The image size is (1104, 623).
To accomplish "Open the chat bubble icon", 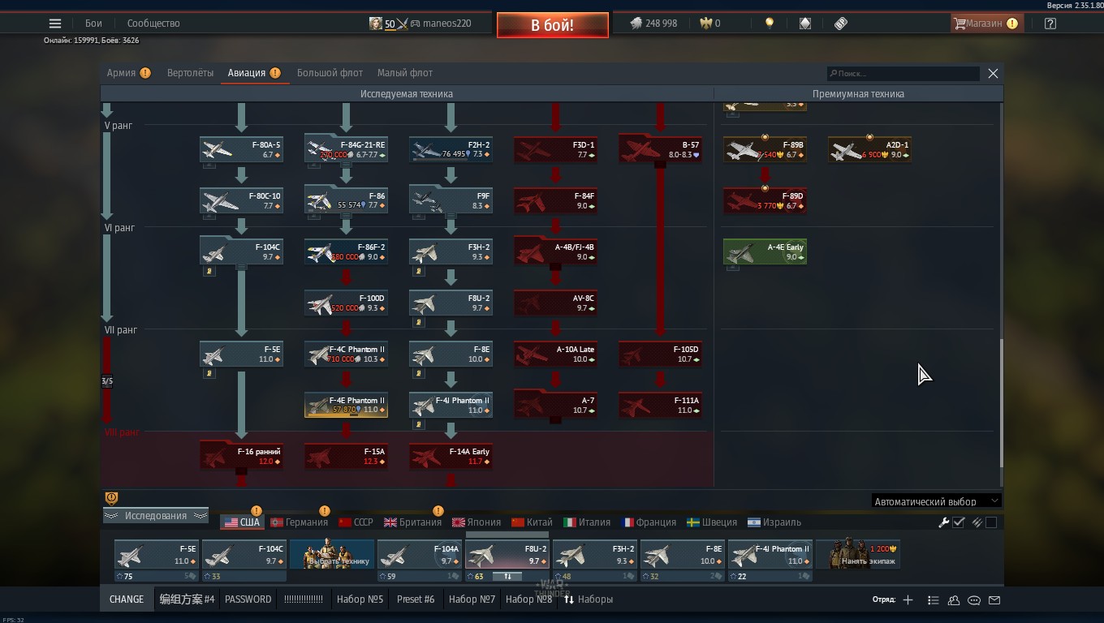I will 974,600.
